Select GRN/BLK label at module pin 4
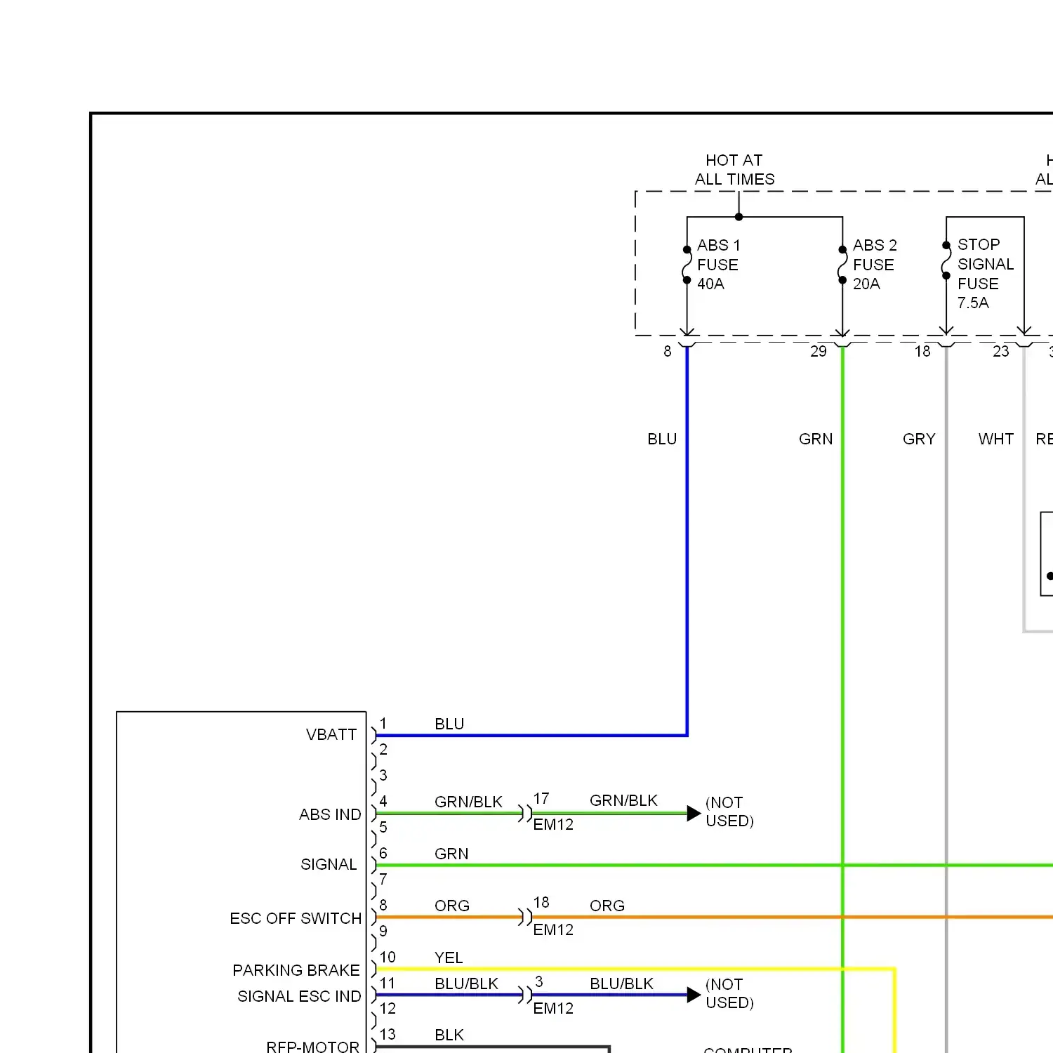1053x1053 pixels. 468,802
